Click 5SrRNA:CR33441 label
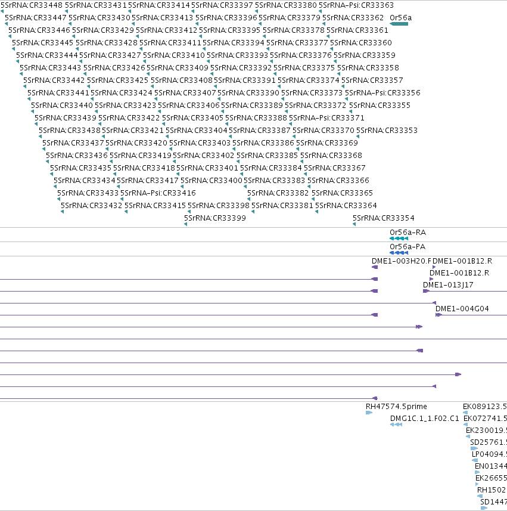 coord(58,93)
